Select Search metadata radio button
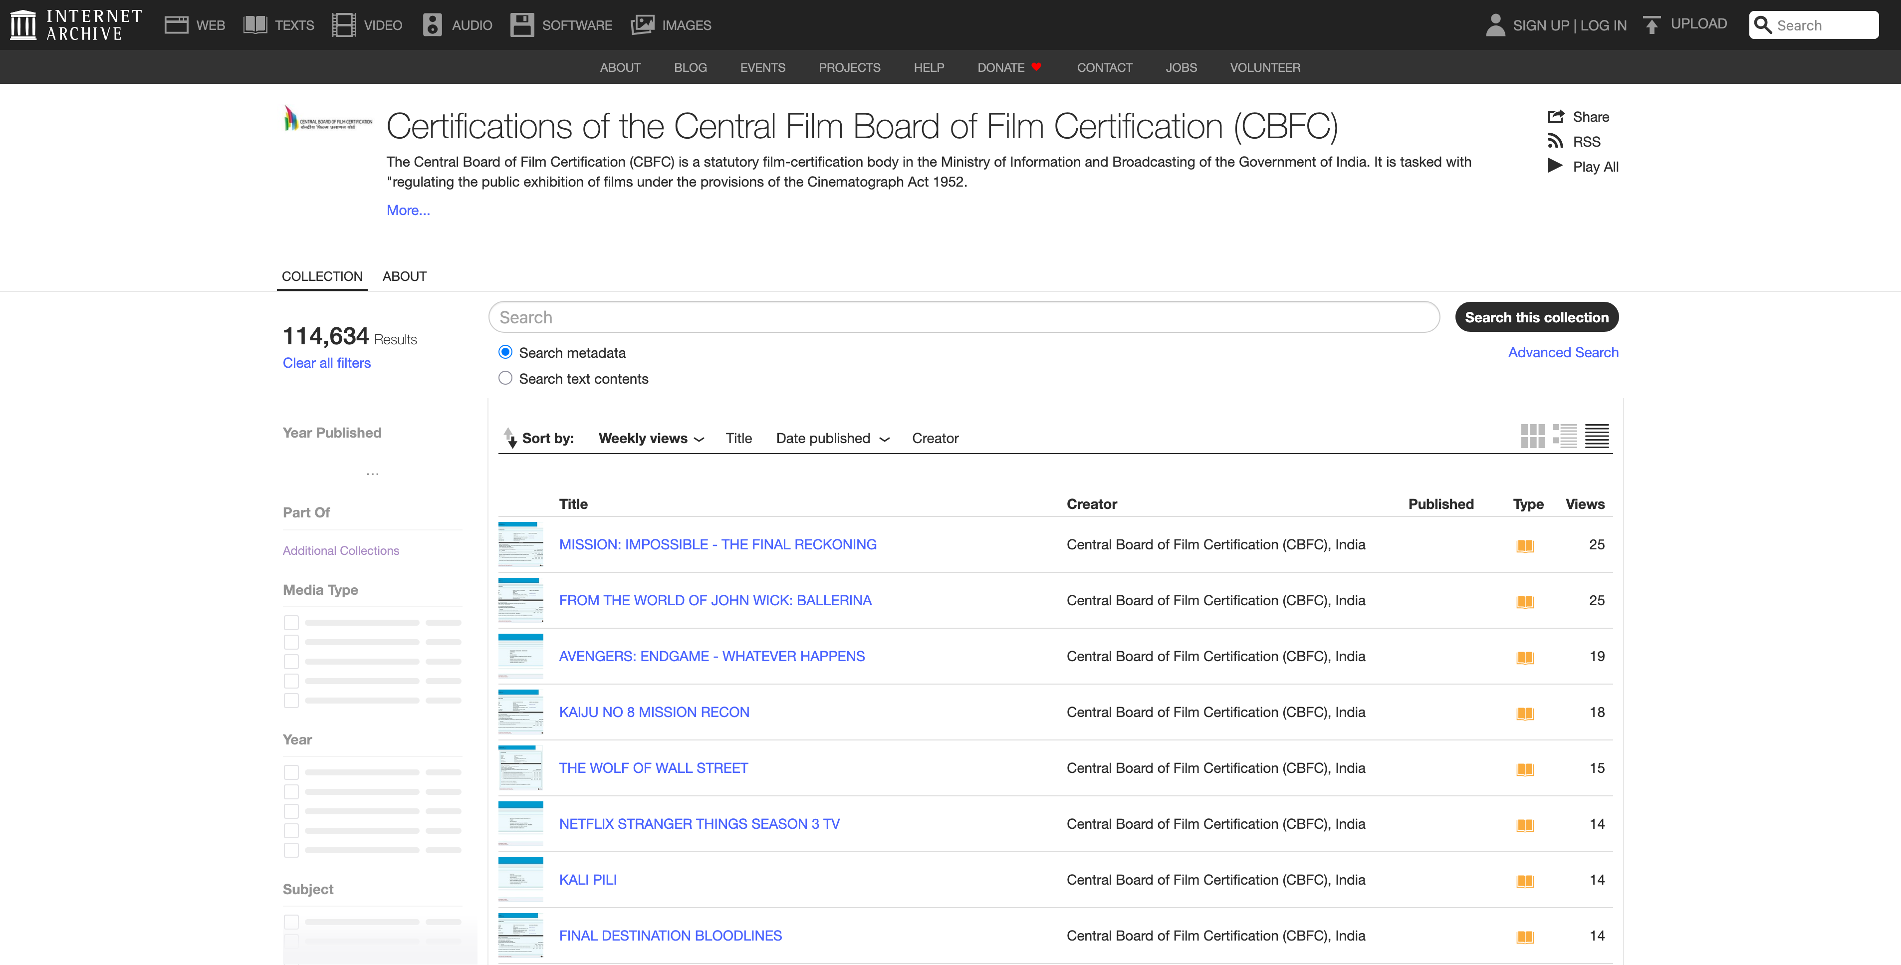This screenshot has height=965, width=1901. coord(505,353)
